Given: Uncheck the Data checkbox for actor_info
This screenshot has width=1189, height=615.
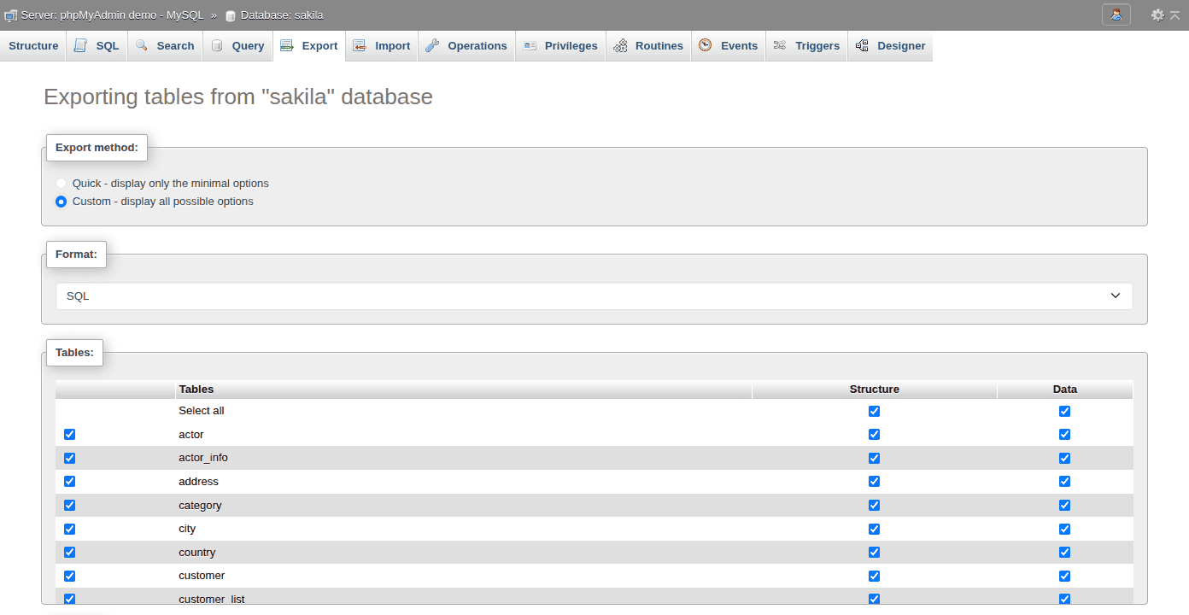Looking at the screenshot, I should [x=1064, y=458].
